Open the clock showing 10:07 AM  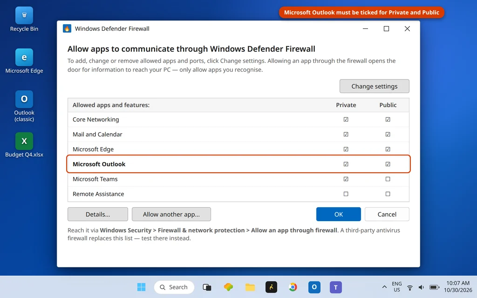coord(458,287)
